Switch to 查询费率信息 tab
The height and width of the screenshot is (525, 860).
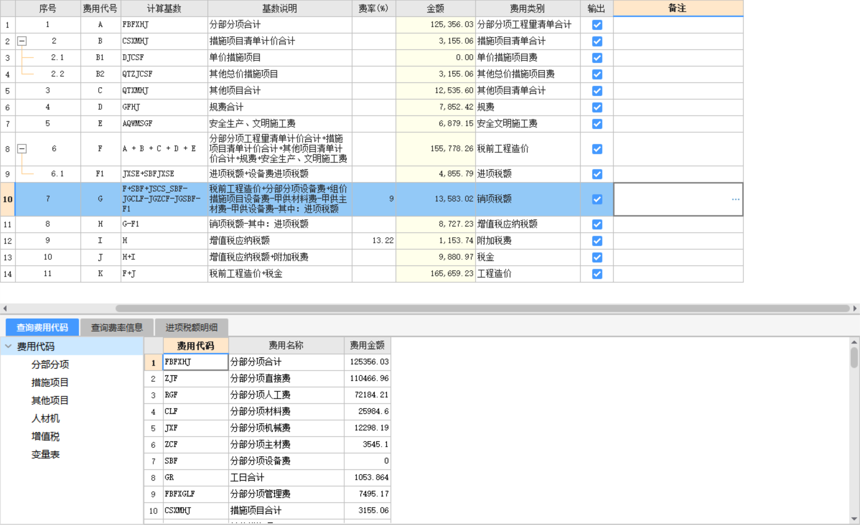pyautogui.click(x=117, y=327)
